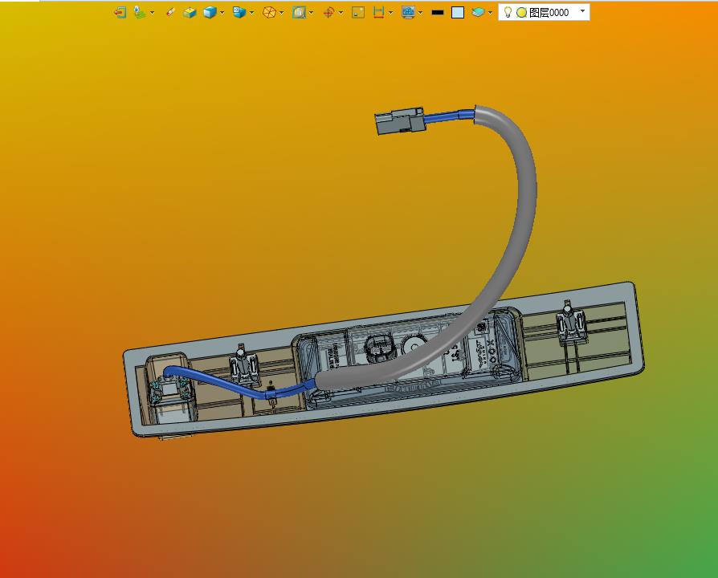This screenshot has width=718, height=578.
Task: Open dropdown next to orange wireframe icon
Action: coord(281,13)
